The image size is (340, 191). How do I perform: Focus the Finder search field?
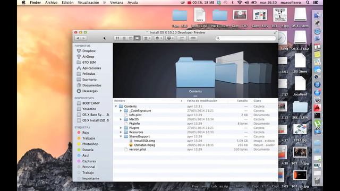point(245,38)
